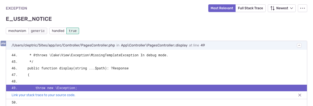Click the sort arrows icon beside Newest

[272, 8]
